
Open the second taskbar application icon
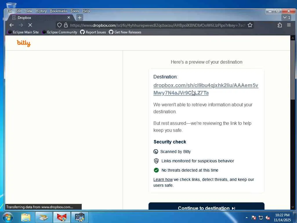(x=44, y=217)
